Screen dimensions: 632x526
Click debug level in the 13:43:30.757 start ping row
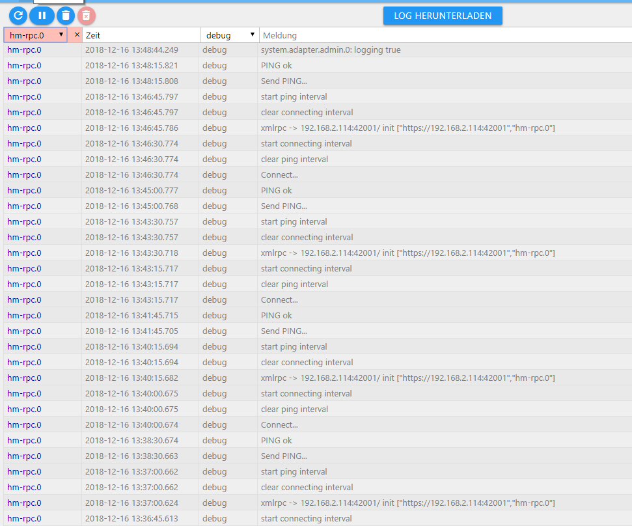[214, 222]
